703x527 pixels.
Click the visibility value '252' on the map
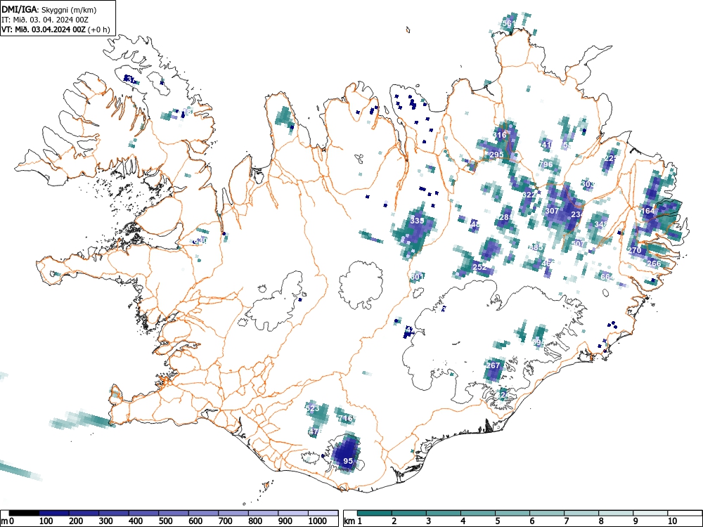tap(479, 266)
